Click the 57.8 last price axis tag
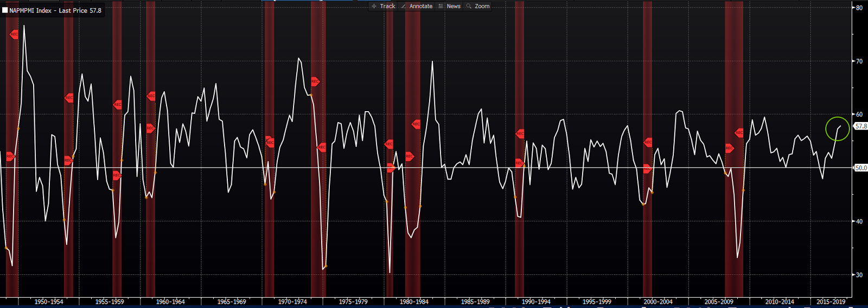 point(861,126)
